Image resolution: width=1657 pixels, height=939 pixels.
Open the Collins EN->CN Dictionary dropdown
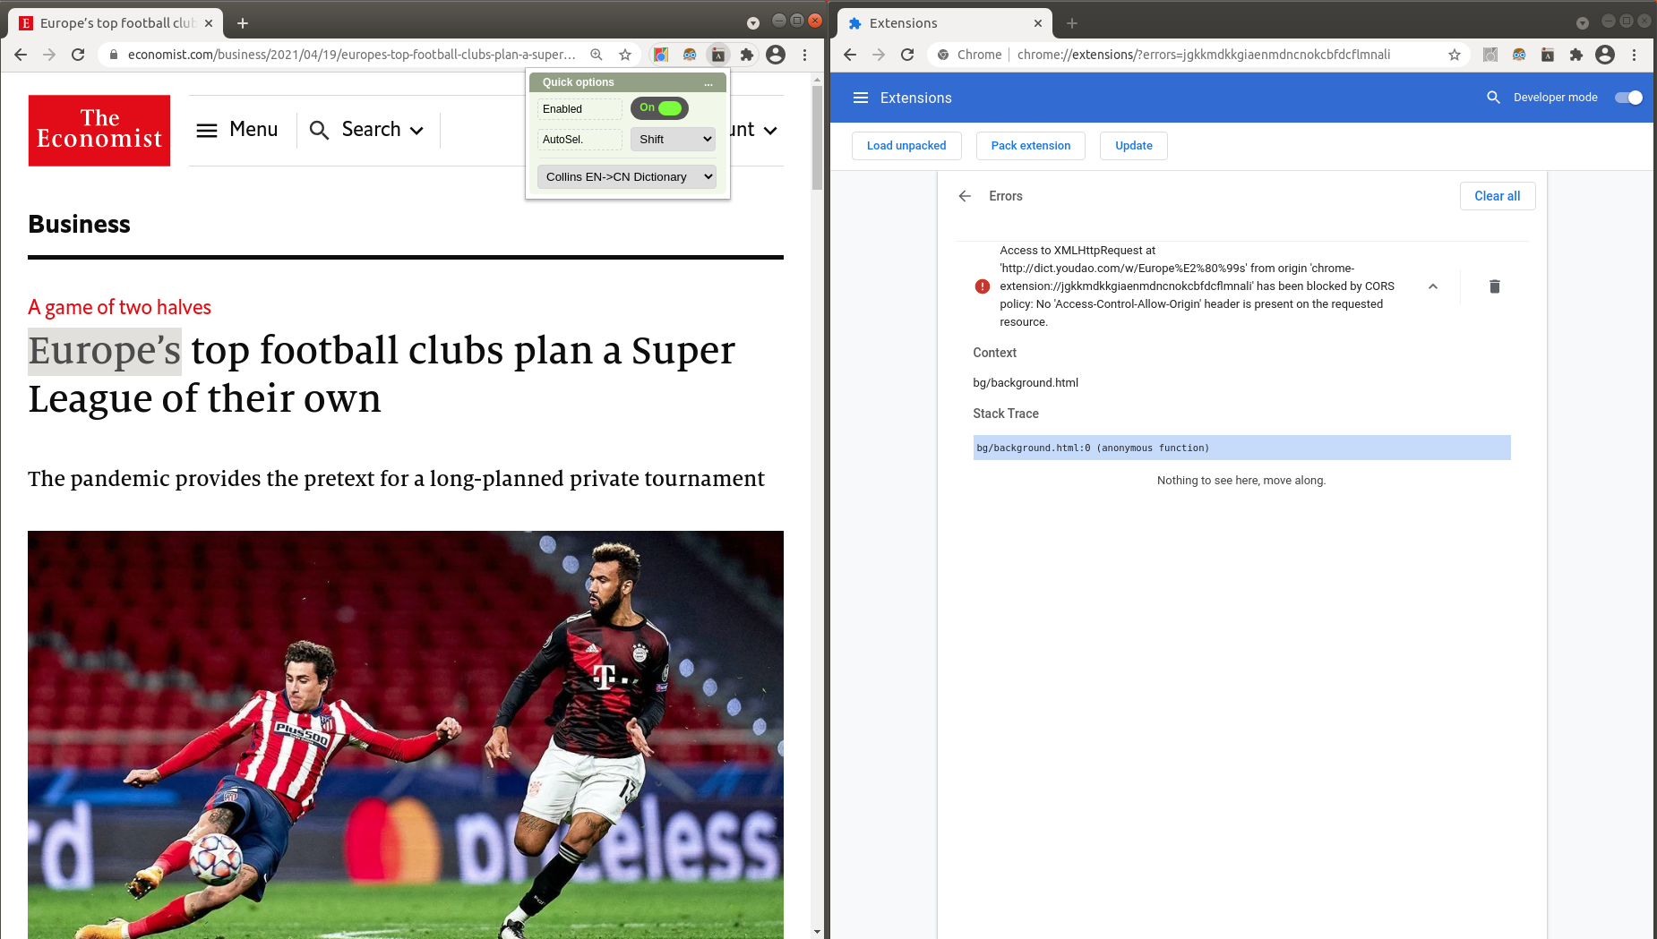coord(626,176)
